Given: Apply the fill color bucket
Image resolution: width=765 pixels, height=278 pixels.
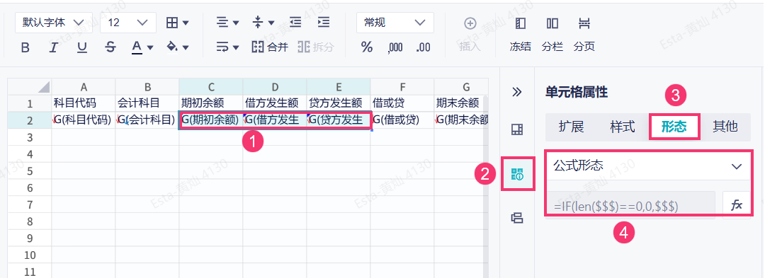Looking at the screenshot, I should (x=171, y=47).
